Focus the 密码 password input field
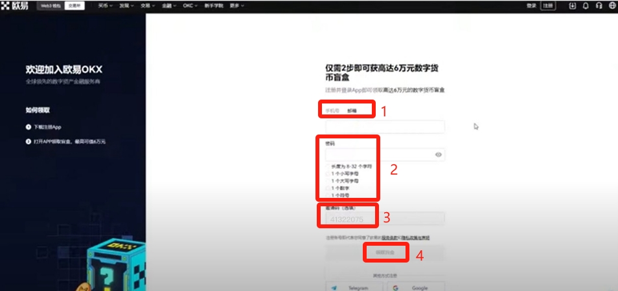 pos(385,155)
